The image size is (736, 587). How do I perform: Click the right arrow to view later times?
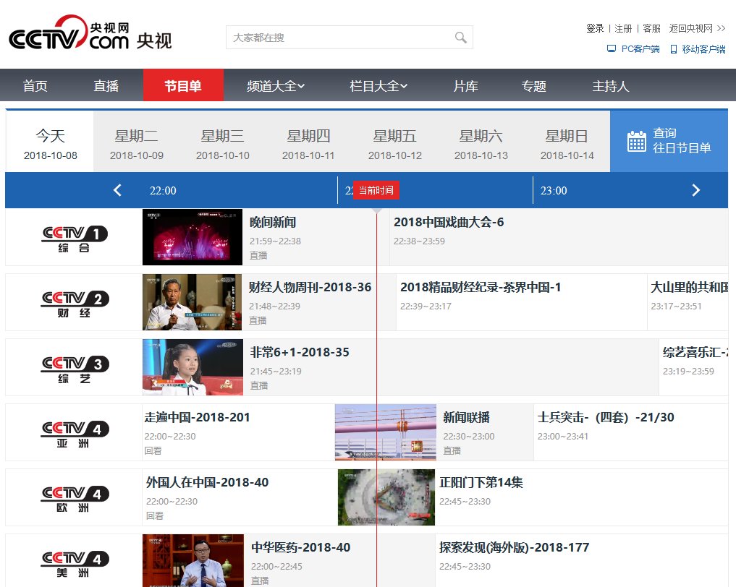pyautogui.click(x=695, y=190)
